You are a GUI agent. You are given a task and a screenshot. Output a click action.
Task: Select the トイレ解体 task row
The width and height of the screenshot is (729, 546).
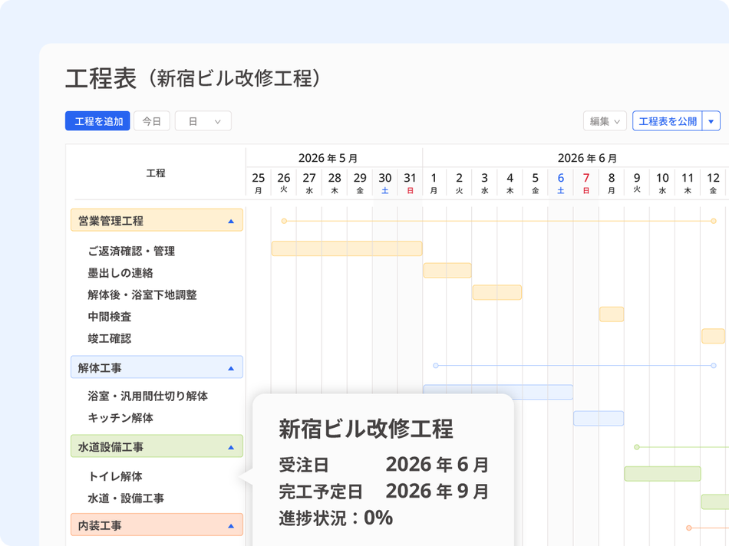(115, 476)
